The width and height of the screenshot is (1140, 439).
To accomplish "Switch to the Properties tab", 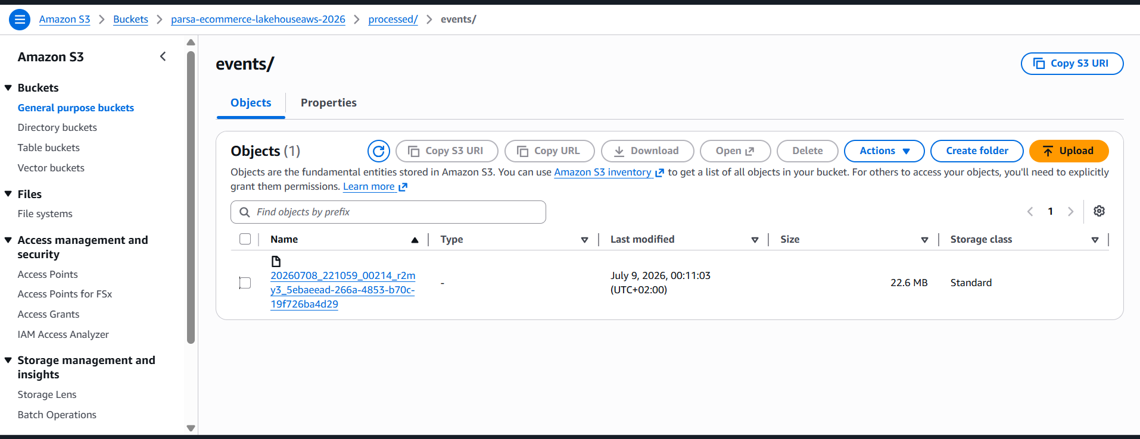I will click(x=328, y=103).
